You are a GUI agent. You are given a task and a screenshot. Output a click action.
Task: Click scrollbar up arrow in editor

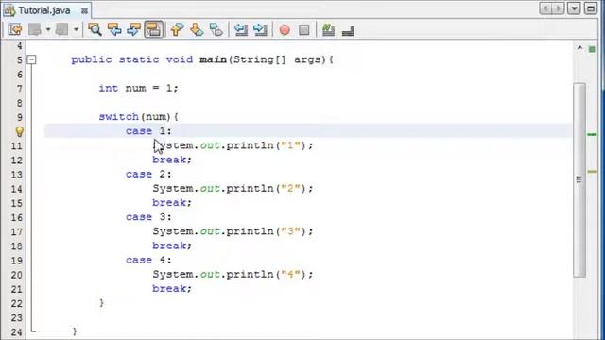coord(579,48)
